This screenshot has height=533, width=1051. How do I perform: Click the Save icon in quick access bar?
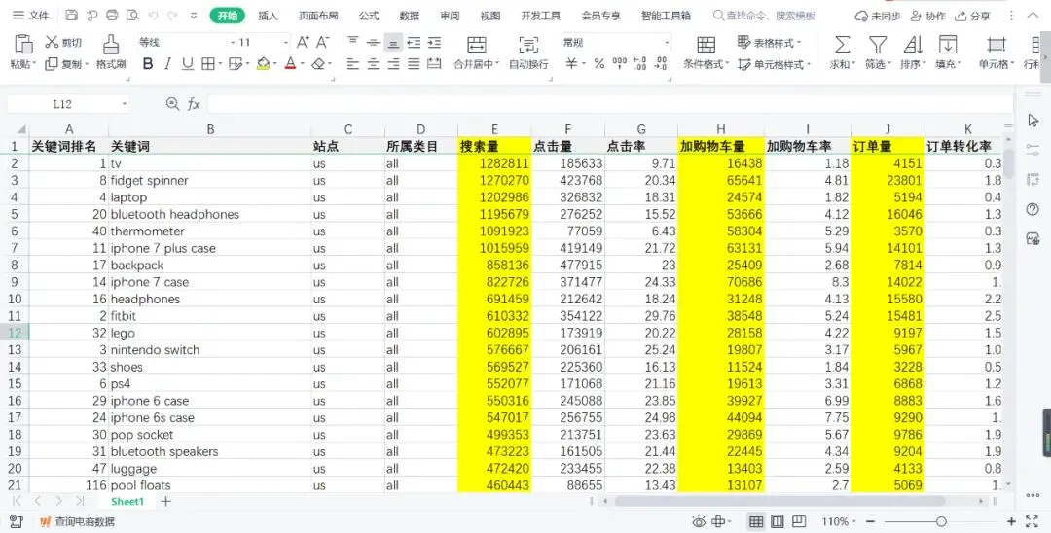coord(72,15)
